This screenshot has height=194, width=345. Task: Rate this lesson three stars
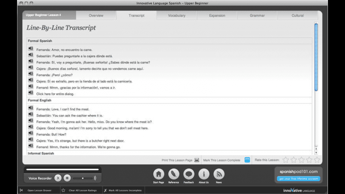tap(301, 160)
